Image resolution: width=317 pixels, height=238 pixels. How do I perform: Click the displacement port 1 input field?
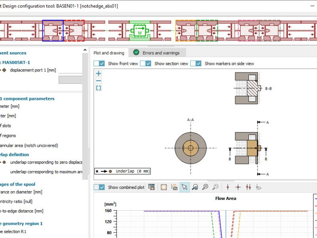click(71, 70)
